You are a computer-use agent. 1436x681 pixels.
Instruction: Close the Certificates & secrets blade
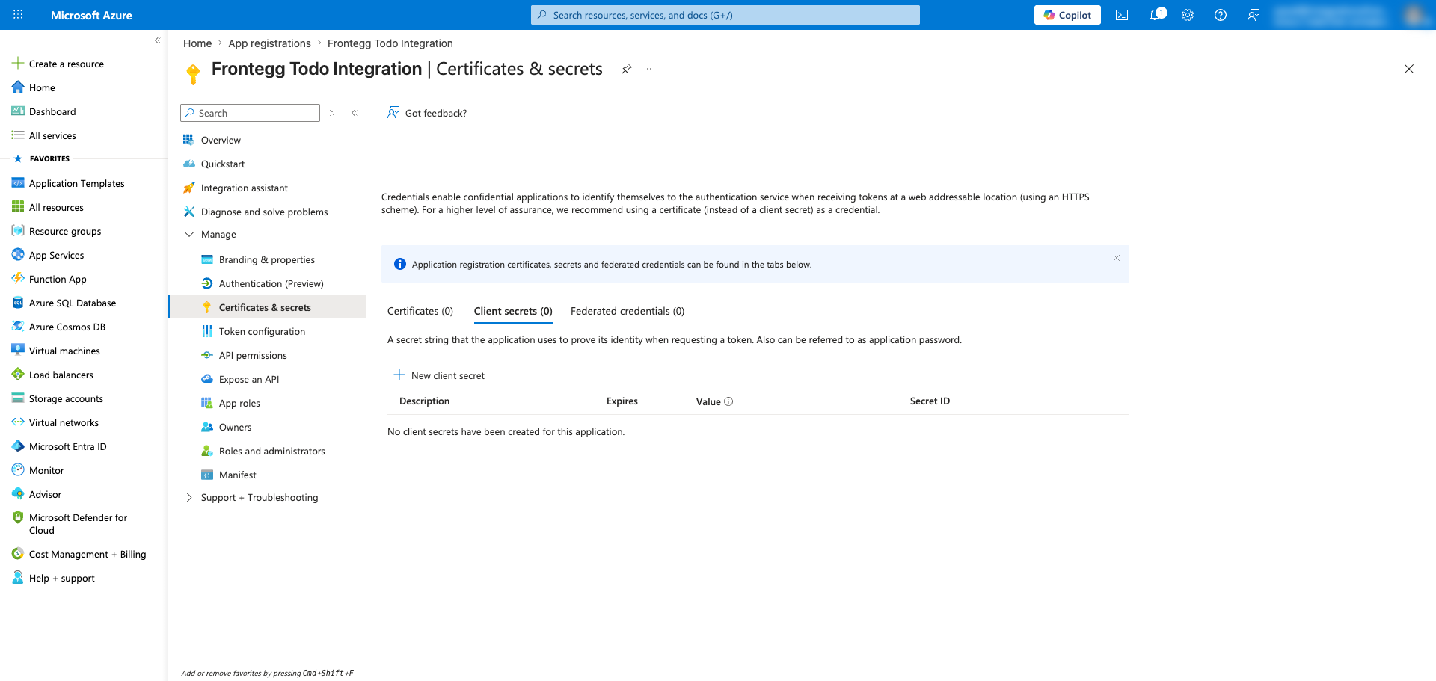tap(1409, 69)
